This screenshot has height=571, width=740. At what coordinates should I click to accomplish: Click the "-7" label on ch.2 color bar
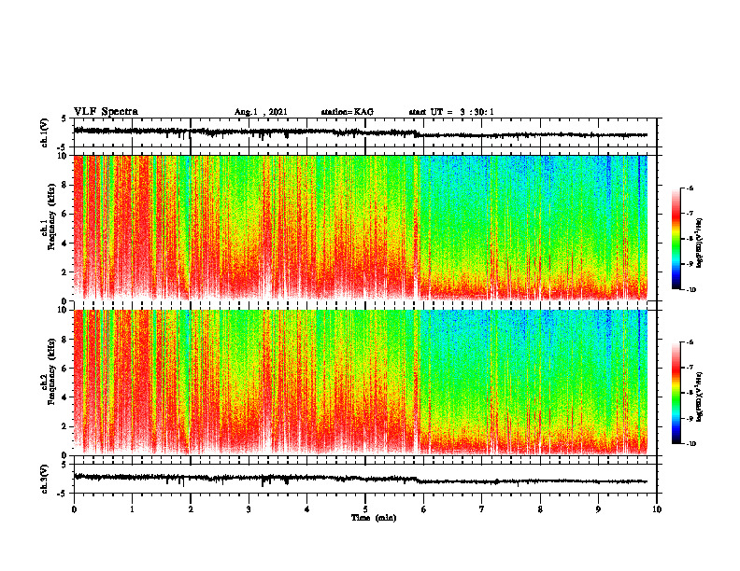tap(690, 368)
